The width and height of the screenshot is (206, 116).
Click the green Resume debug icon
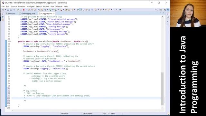tap(18, 10)
